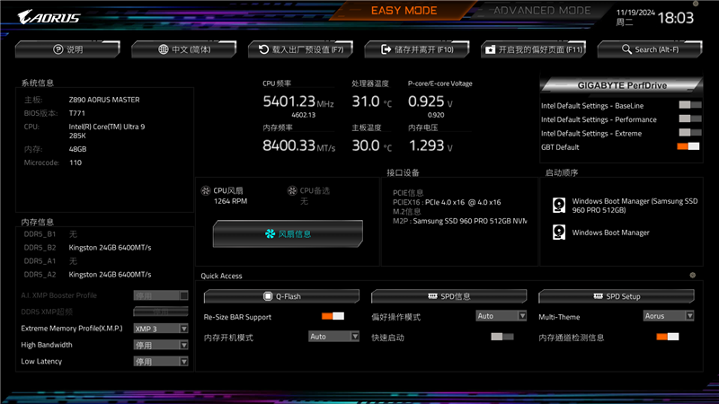Launch Q-Flash utility
Image resolution: width=719 pixels, height=404 pixels.
(x=281, y=296)
